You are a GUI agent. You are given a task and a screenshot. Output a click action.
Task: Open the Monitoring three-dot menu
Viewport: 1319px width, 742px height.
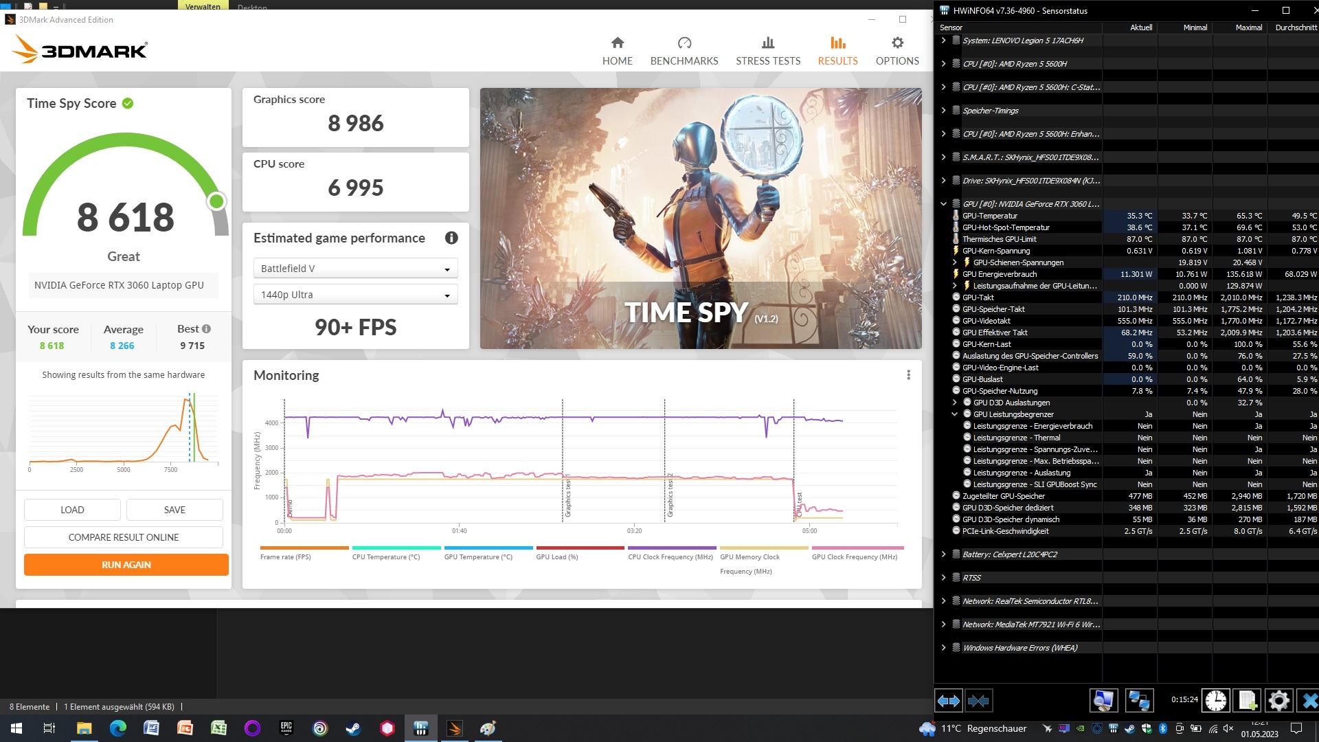(908, 374)
